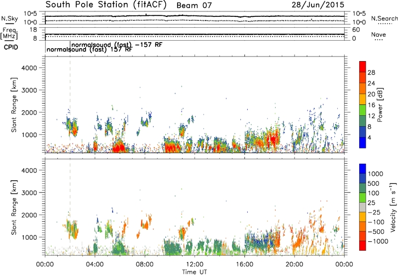This screenshot has height=275, width=398.
Task: Select the 'Time UT' axis title
Action: coord(195,272)
